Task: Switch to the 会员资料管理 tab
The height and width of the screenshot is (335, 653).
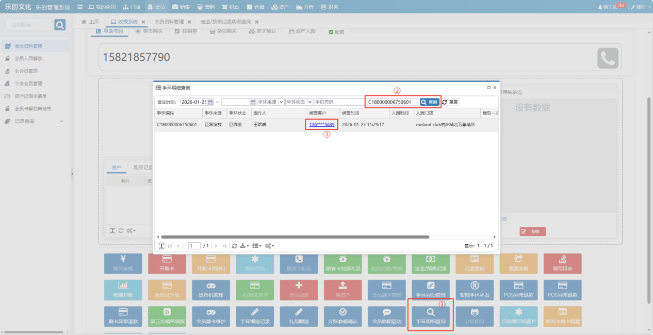Action: tap(169, 22)
